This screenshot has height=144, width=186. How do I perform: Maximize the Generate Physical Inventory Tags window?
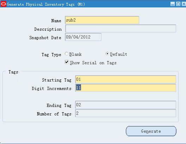(x=178, y=4)
